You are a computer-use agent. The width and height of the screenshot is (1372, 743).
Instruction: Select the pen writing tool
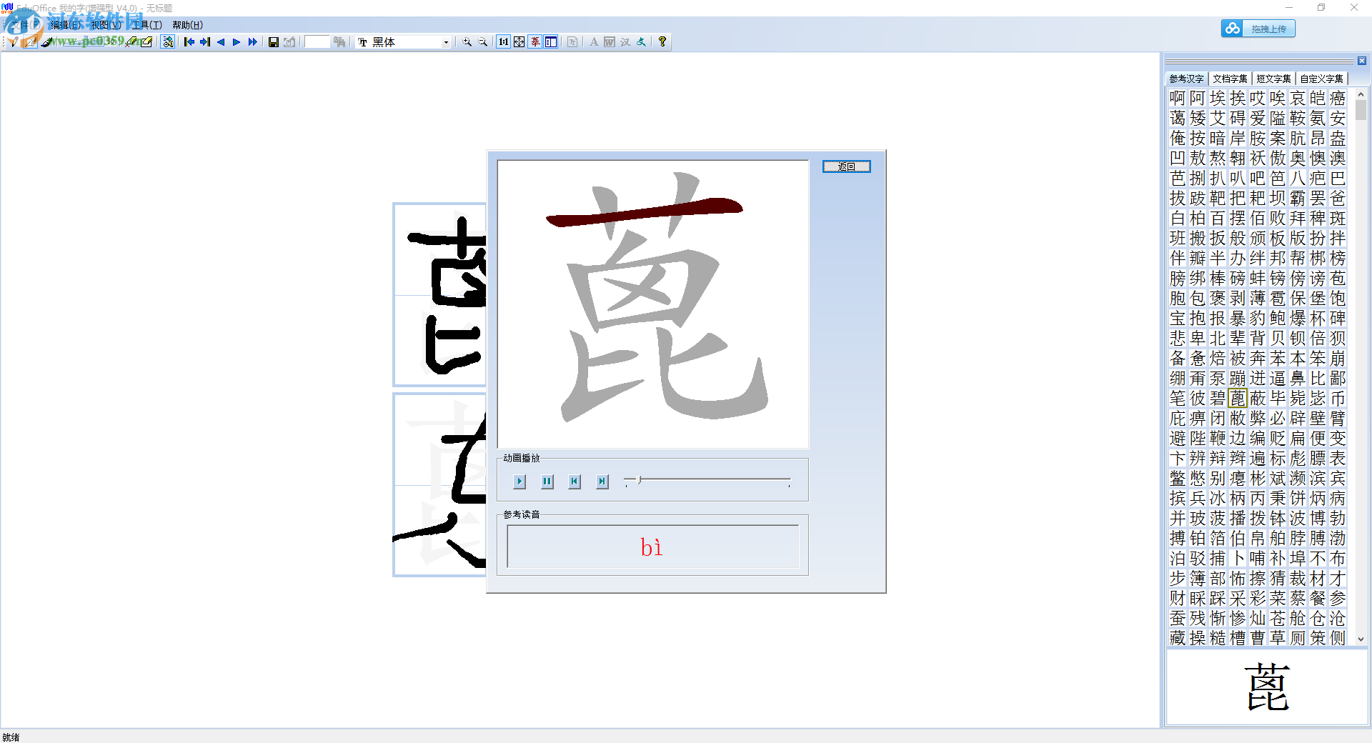coord(14,41)
